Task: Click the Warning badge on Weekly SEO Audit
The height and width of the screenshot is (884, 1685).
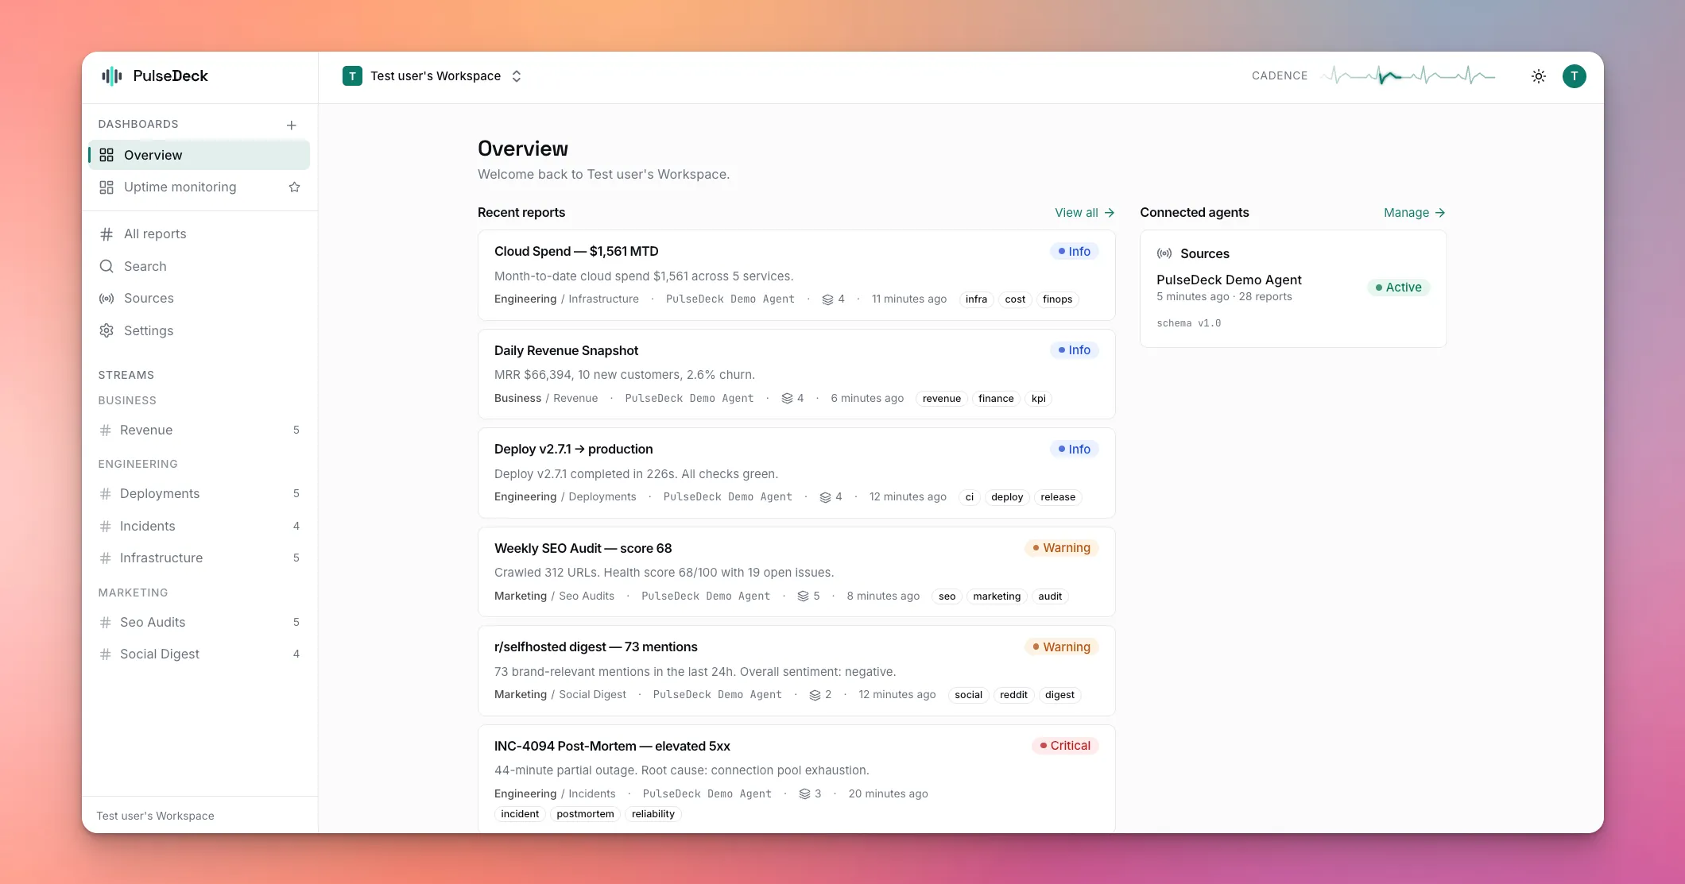Action: coord(1062,548)
